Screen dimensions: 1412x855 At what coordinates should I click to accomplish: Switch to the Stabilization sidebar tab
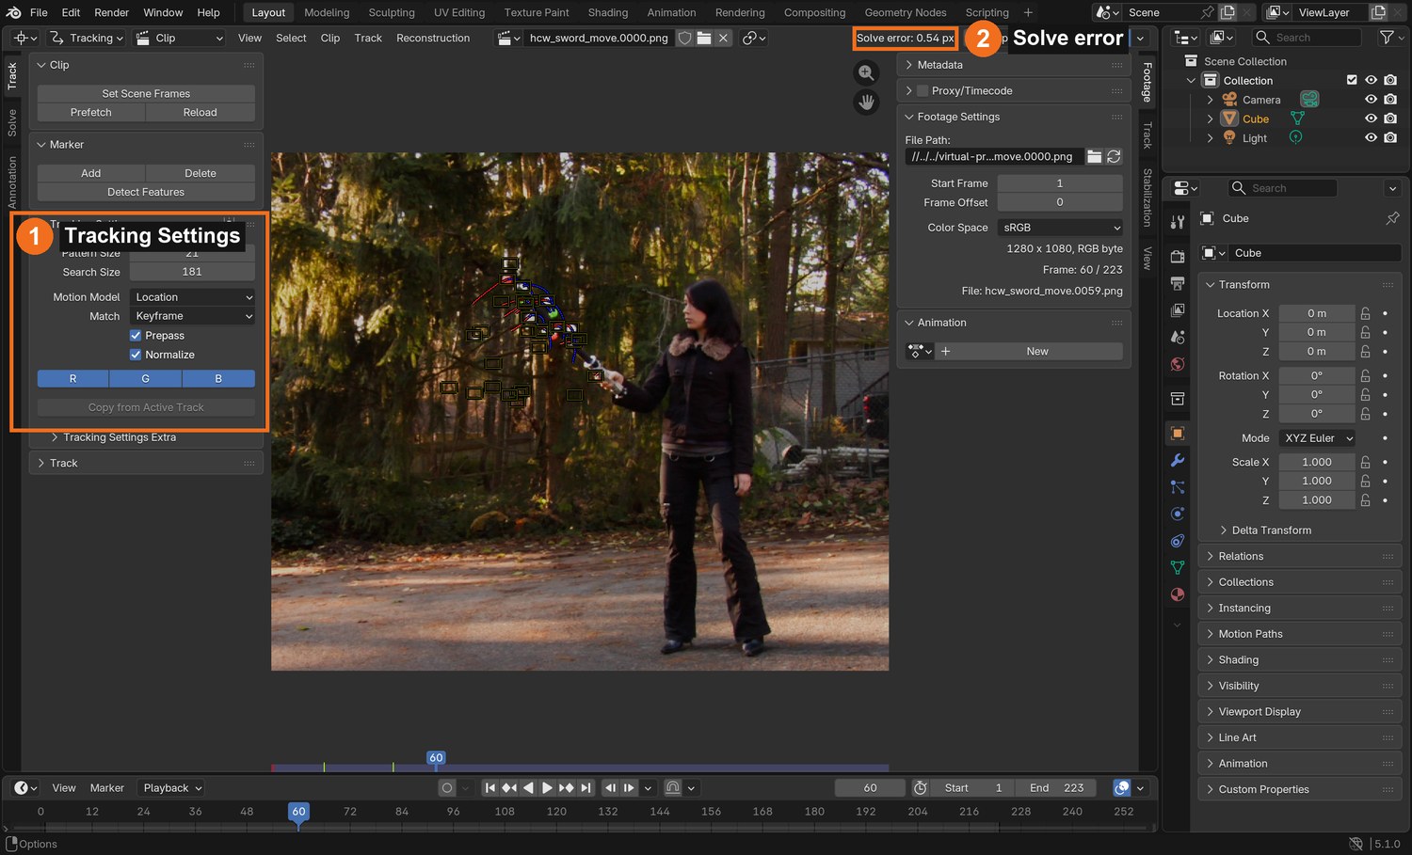1147,198
